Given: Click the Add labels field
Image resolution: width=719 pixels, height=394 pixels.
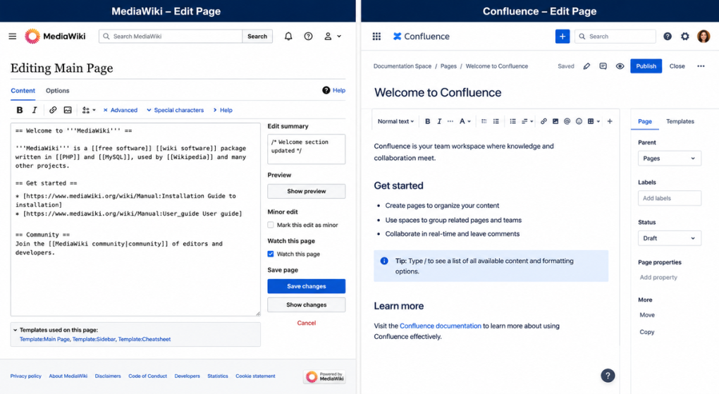Looking at the screenshot, I should click(670, 198).
